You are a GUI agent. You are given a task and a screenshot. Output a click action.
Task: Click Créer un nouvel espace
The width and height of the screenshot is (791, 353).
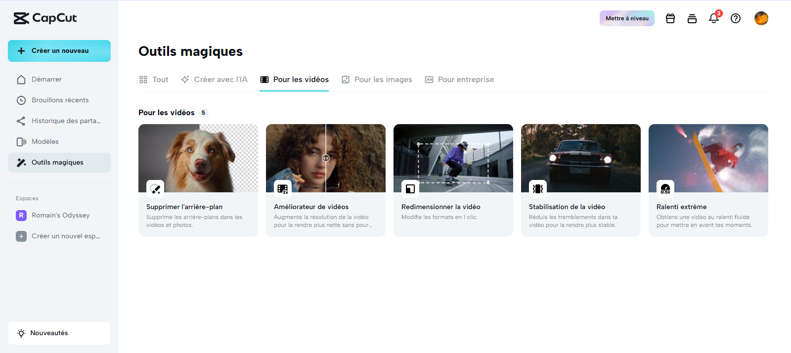(x=59, y=236)
